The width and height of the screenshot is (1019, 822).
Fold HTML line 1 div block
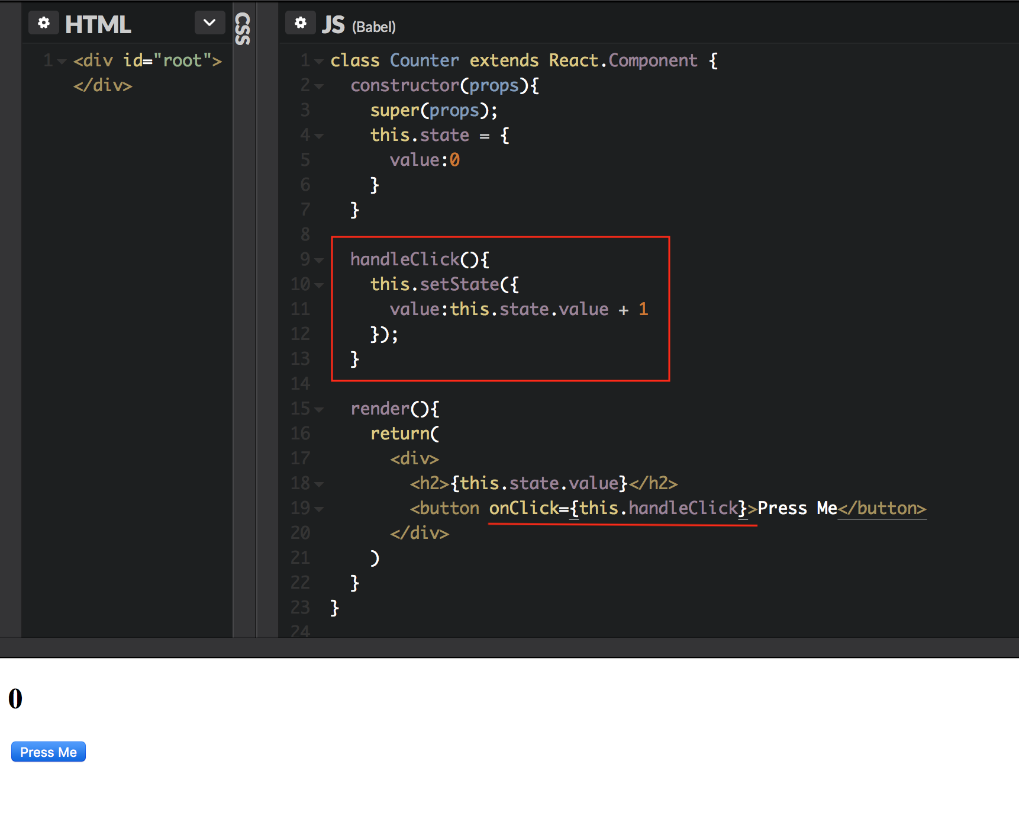(62, 61)
